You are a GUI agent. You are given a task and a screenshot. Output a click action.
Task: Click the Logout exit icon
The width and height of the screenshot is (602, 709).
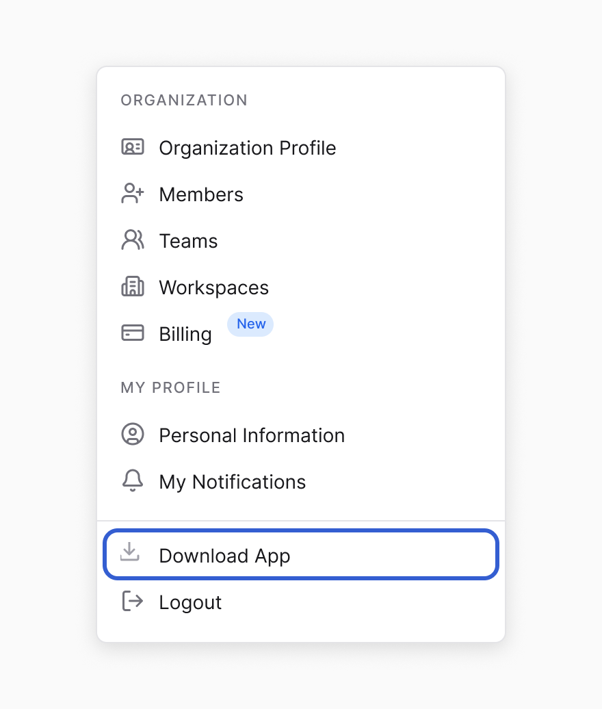(133, 602)
